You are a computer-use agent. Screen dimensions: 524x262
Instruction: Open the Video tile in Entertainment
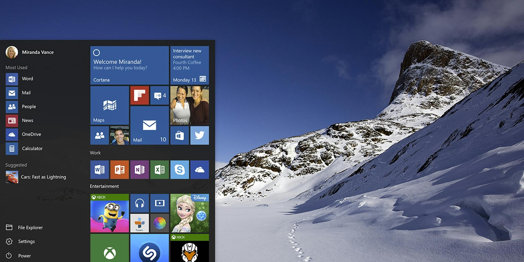[x=160, y=203]
